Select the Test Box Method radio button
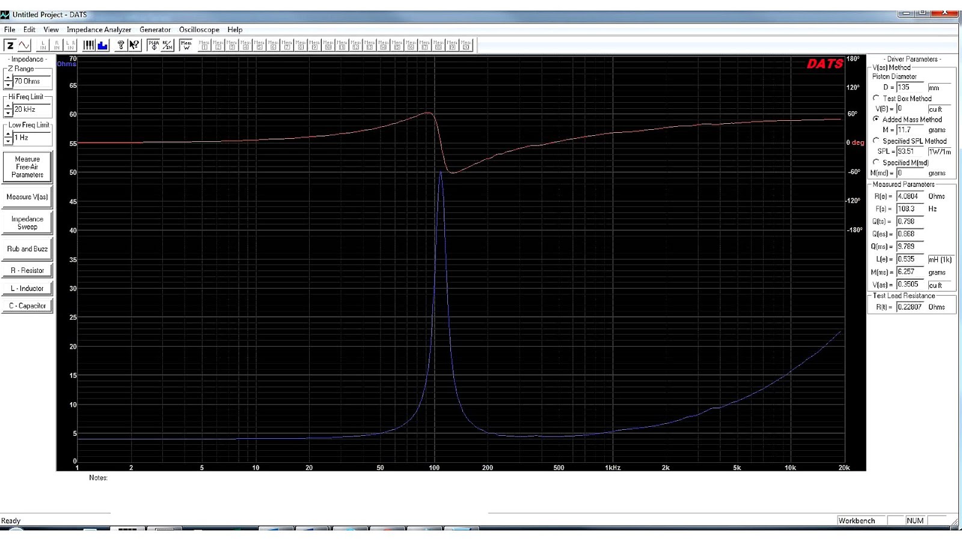This screenshot has width=962, height=541. 876,98
